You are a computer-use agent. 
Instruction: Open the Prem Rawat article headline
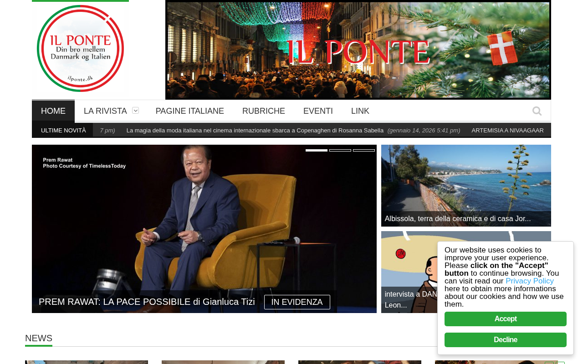(147, 302)
